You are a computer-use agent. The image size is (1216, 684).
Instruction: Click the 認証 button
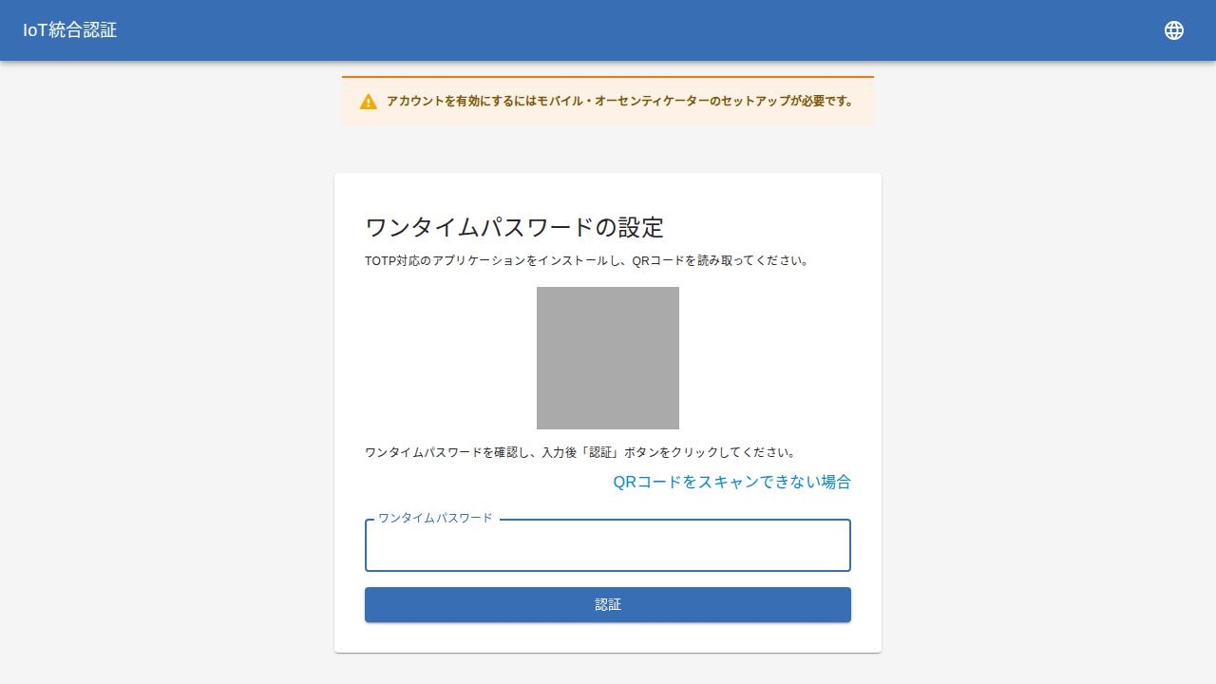608,605
